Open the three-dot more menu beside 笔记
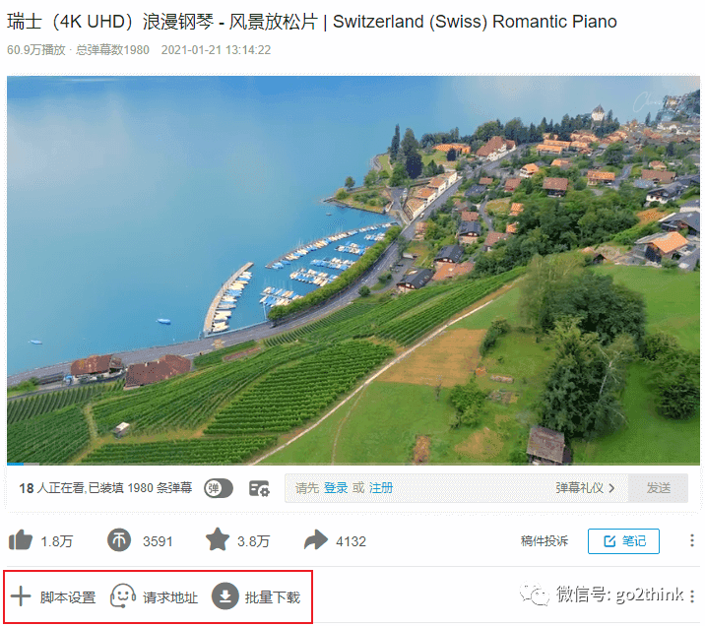Image resolution: width=705 pixels, height=626 pixels. 692,540
